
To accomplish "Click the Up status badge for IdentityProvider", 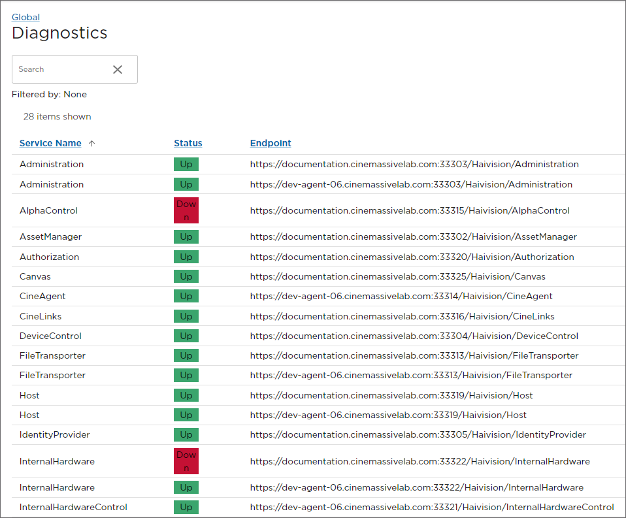I will 186,434.
